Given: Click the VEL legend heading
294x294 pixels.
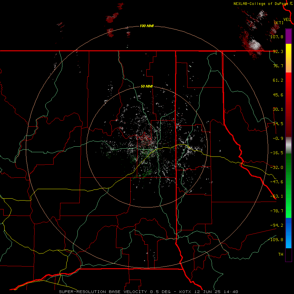Looking at the screenshot, I should coord(287,20).
